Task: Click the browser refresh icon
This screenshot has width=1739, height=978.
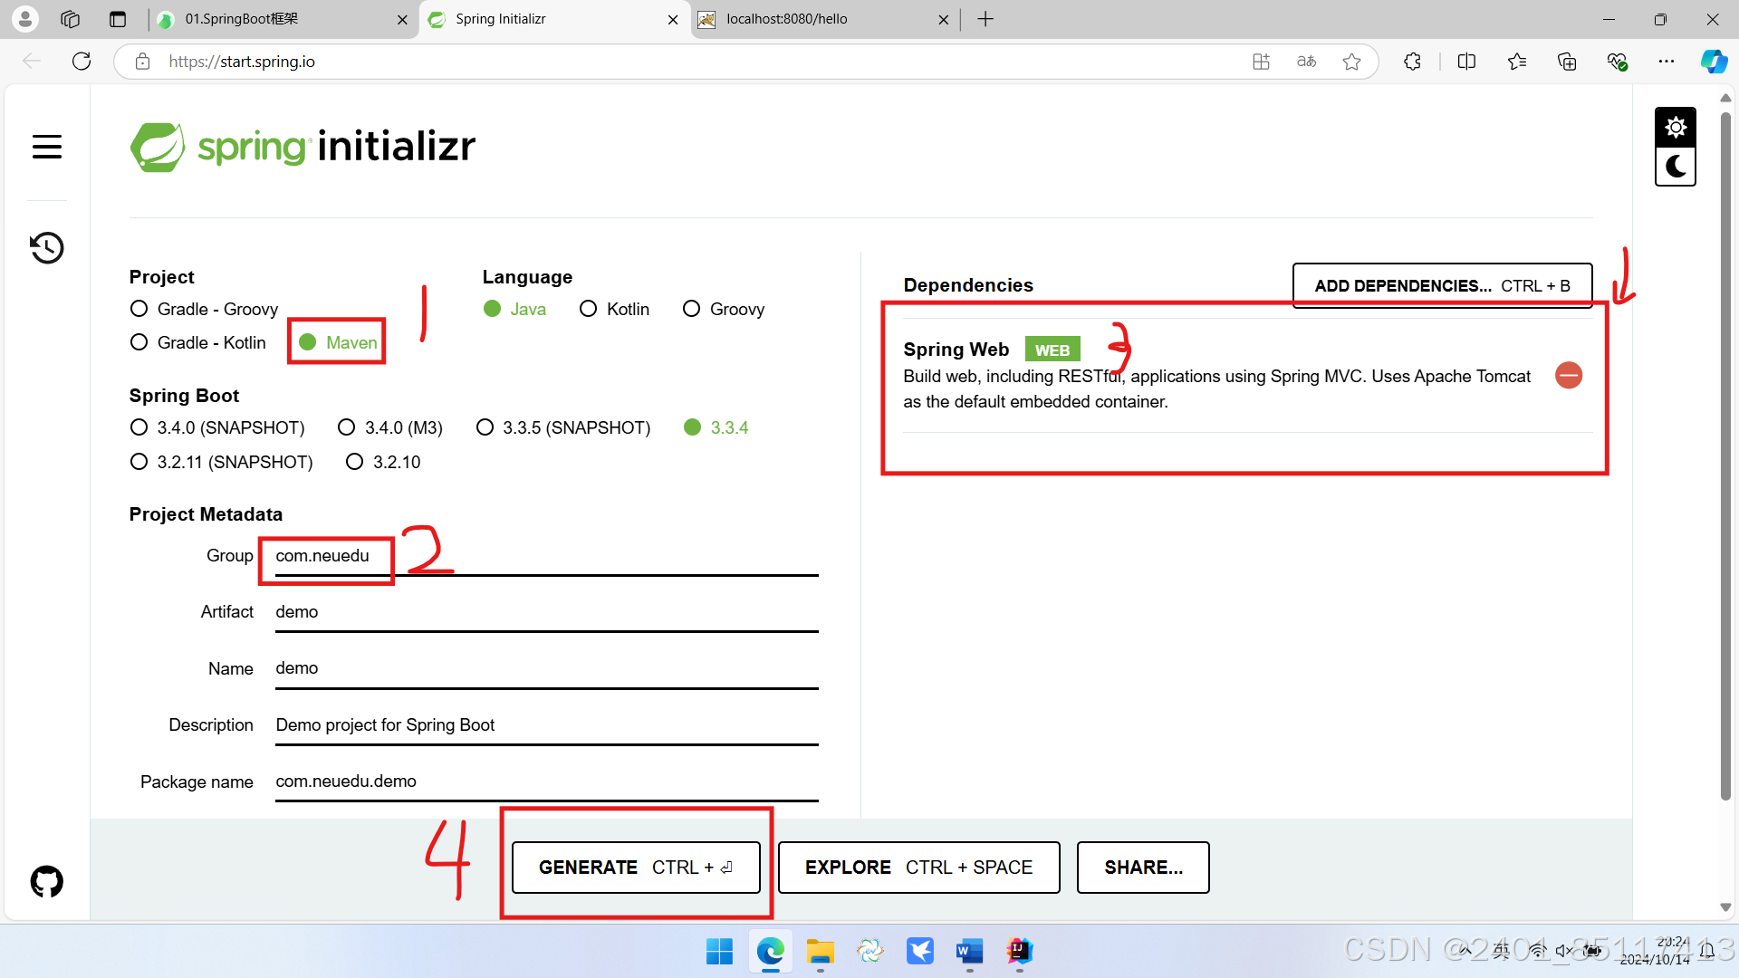Action: (82, 62)
